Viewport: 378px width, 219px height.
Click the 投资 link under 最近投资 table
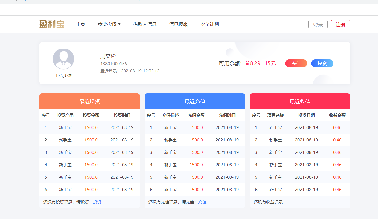click(97, 202)
